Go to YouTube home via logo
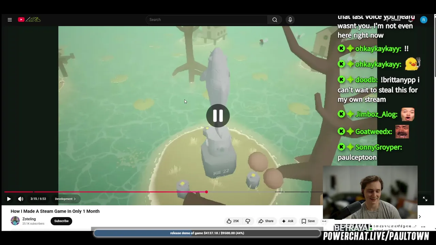436x245 pixels. (x=29, y=20)
